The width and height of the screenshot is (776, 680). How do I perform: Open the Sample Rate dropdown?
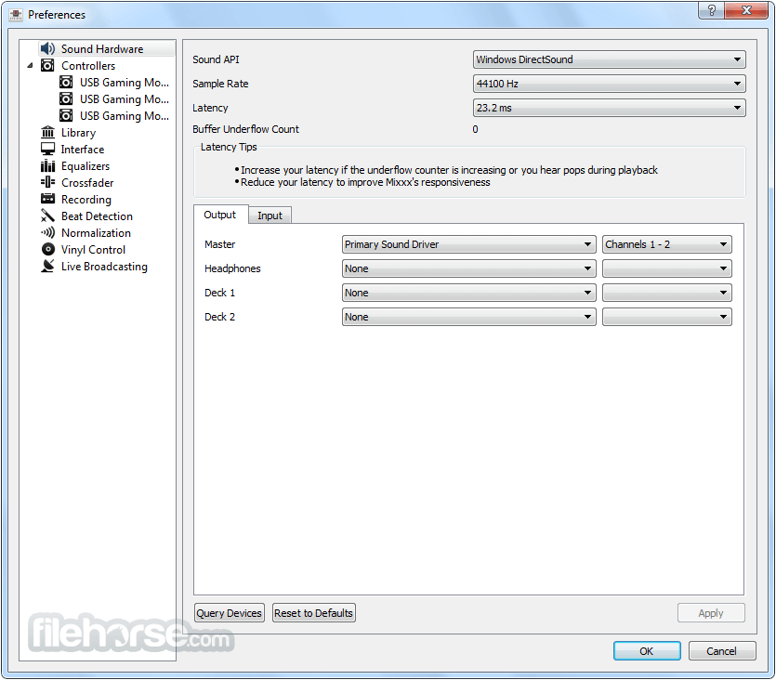pyautogui.click(x=610, y=84)
